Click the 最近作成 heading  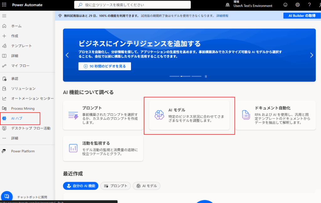[73, 174]
